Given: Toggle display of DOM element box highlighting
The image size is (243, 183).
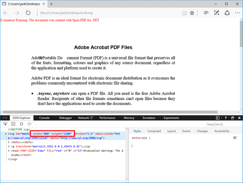Looking at the screenshot, I should pyautogui.click(x=13, y=124).
